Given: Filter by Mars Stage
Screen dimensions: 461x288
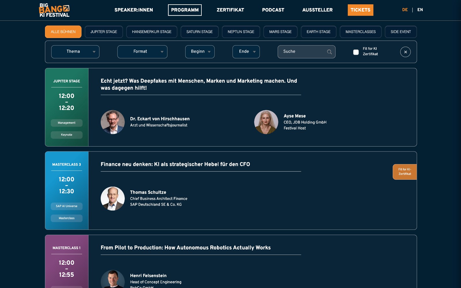Looking at the screenshot, I should (280, 32).
